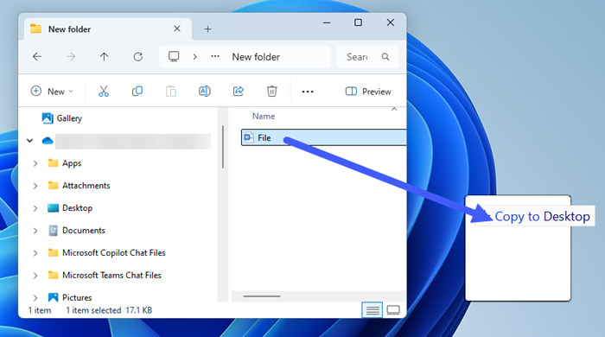The width and height of the screenshot is (605, 337).
Task: Click the Copy icon in toolbar
Action: coord(137,92)
